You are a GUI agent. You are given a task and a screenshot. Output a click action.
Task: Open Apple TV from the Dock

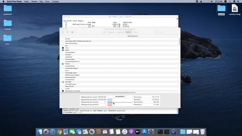pos(138,132)
